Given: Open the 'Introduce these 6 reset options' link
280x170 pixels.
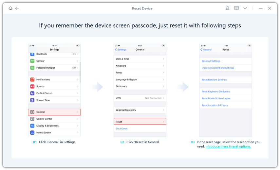Looking at the screenshot, I should pyautogui.click(x=228, y=146).
